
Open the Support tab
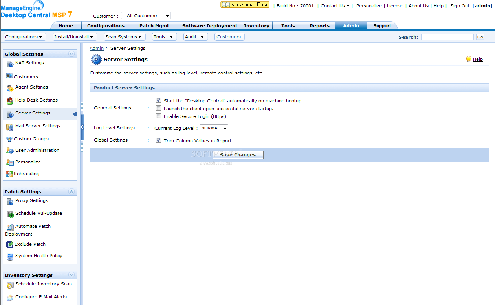[382, 25]
